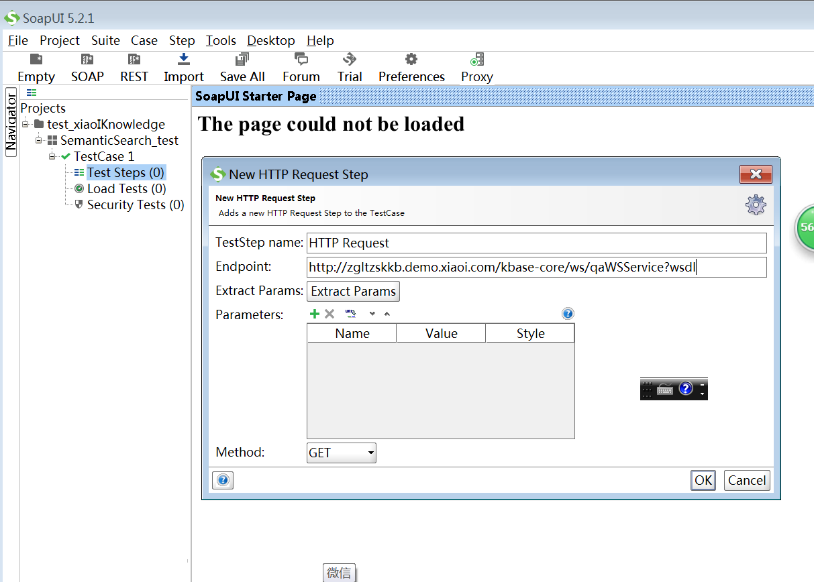This screenshot has width=814, height=582.
Task: Toggle the Proxy toolbar icon
Action: (477, 60)
